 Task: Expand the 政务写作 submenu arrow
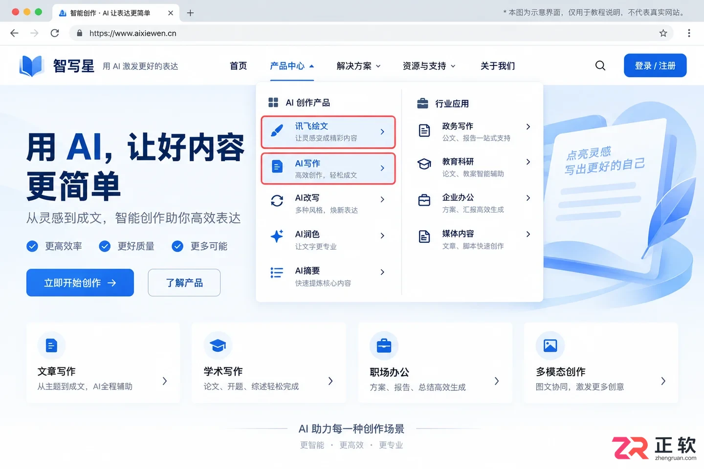point(528,127)
